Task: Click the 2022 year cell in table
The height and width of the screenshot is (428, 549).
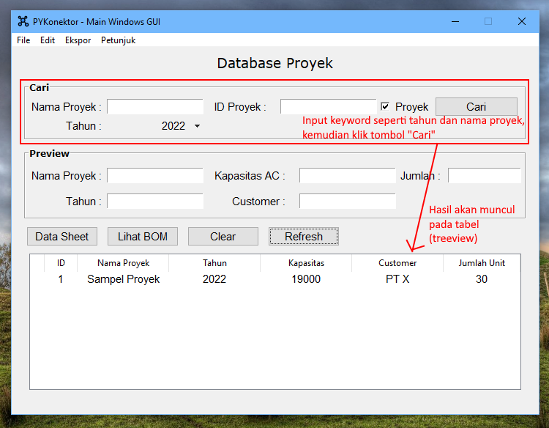Action: [214, 279]
